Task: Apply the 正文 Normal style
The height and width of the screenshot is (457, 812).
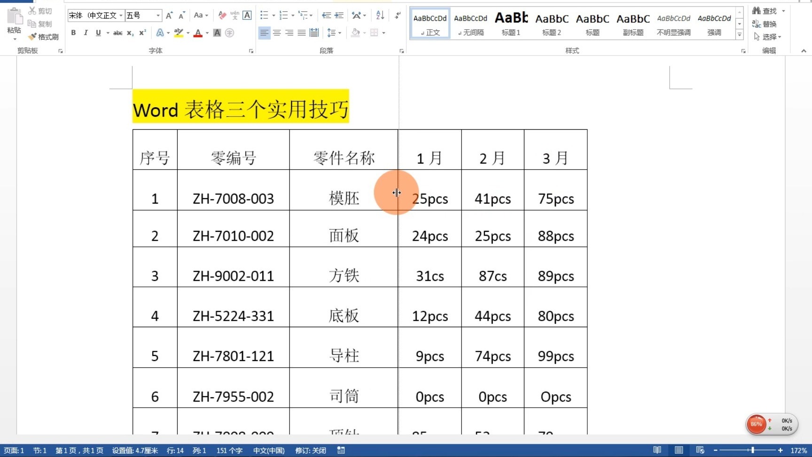Action: pos(430,24)
